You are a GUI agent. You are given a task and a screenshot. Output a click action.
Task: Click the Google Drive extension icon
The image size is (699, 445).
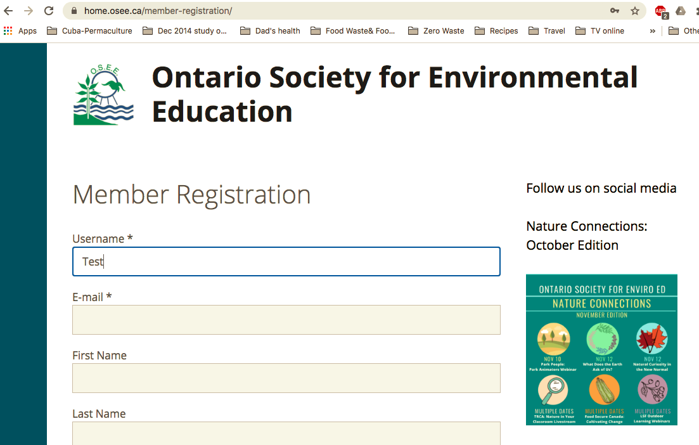click(680, 11)
